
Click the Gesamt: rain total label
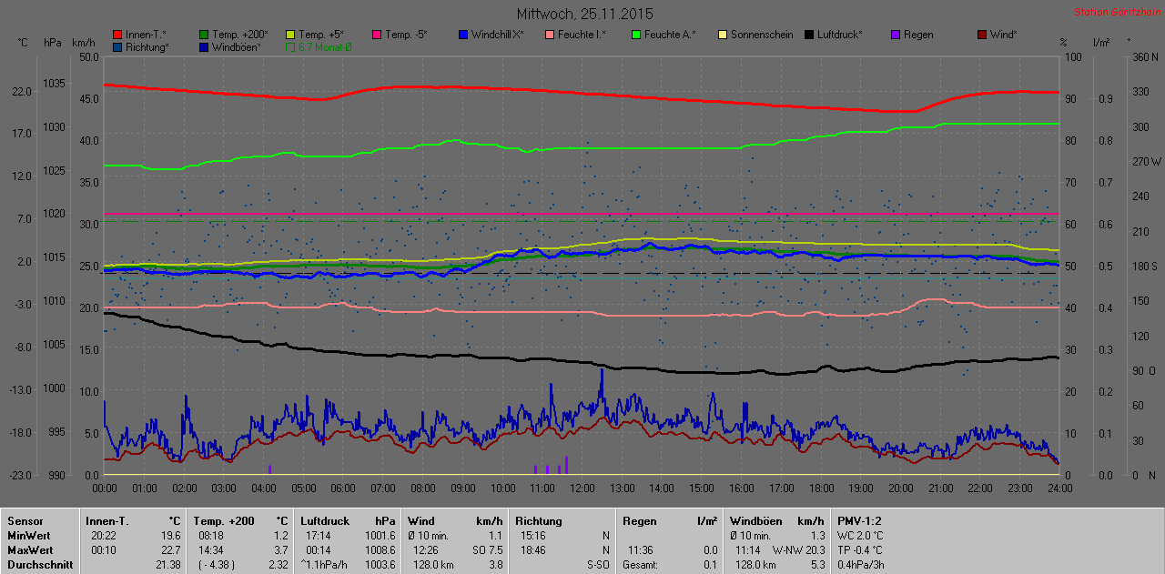point(640,565)
